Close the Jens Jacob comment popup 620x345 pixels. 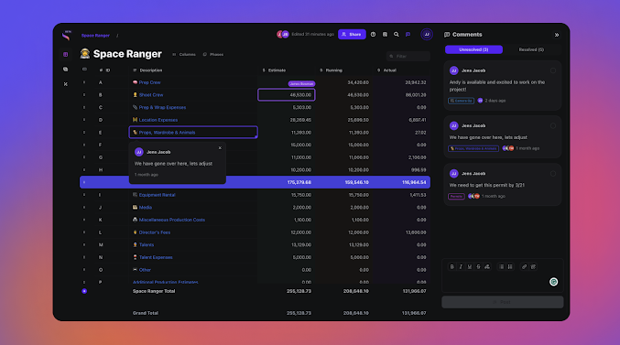(x=220, y=148)
